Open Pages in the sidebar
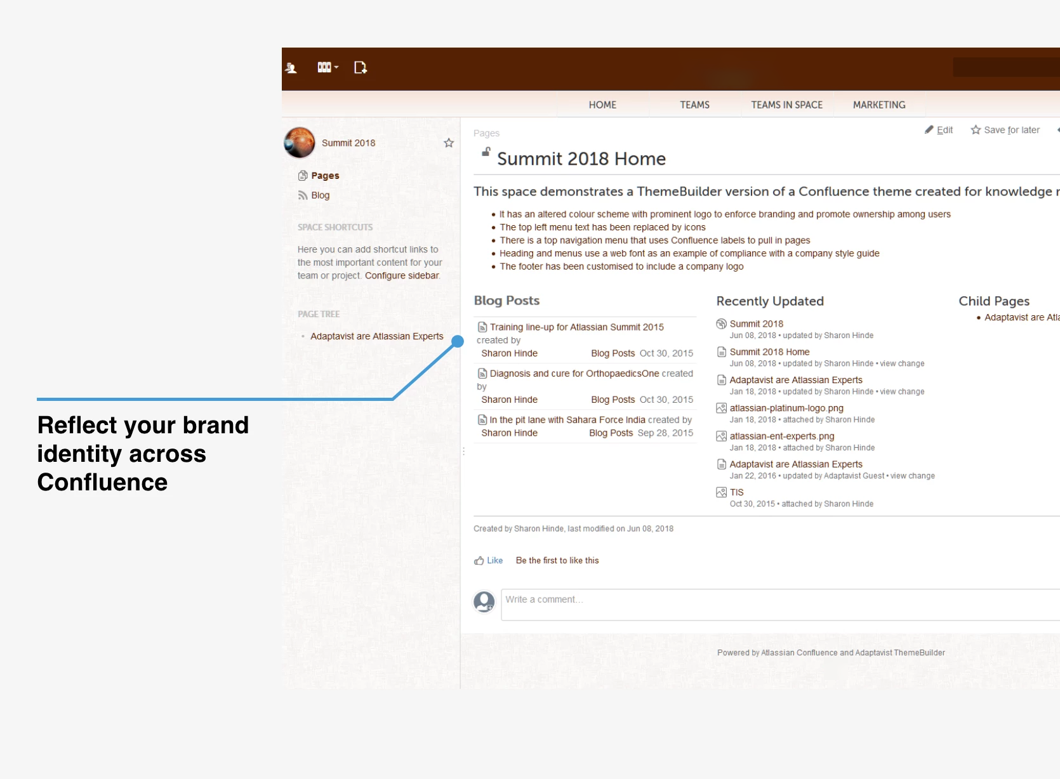 [x=325, y=176]
